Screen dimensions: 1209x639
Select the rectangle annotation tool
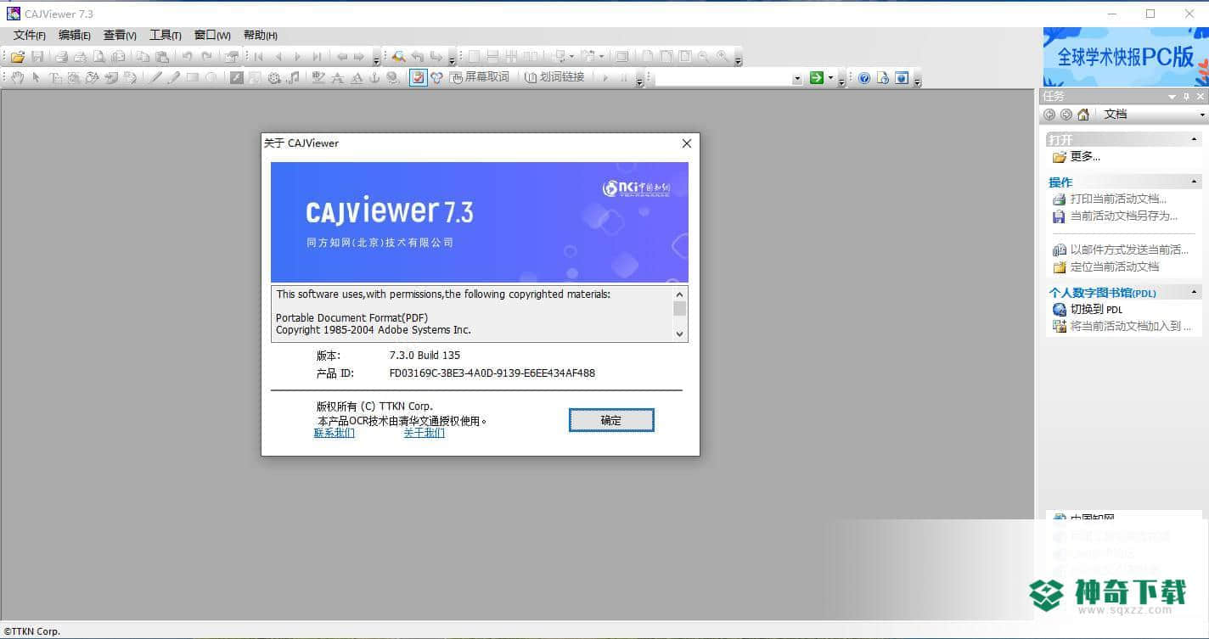(x=193, y=77)
